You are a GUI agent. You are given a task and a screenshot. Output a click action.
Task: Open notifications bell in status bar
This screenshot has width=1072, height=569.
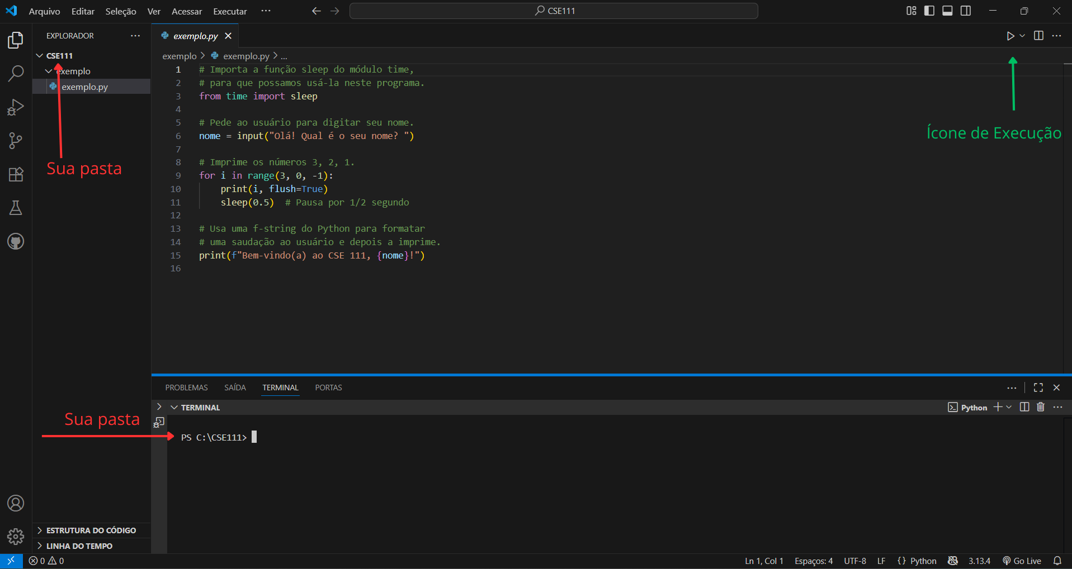point(1057,561)
